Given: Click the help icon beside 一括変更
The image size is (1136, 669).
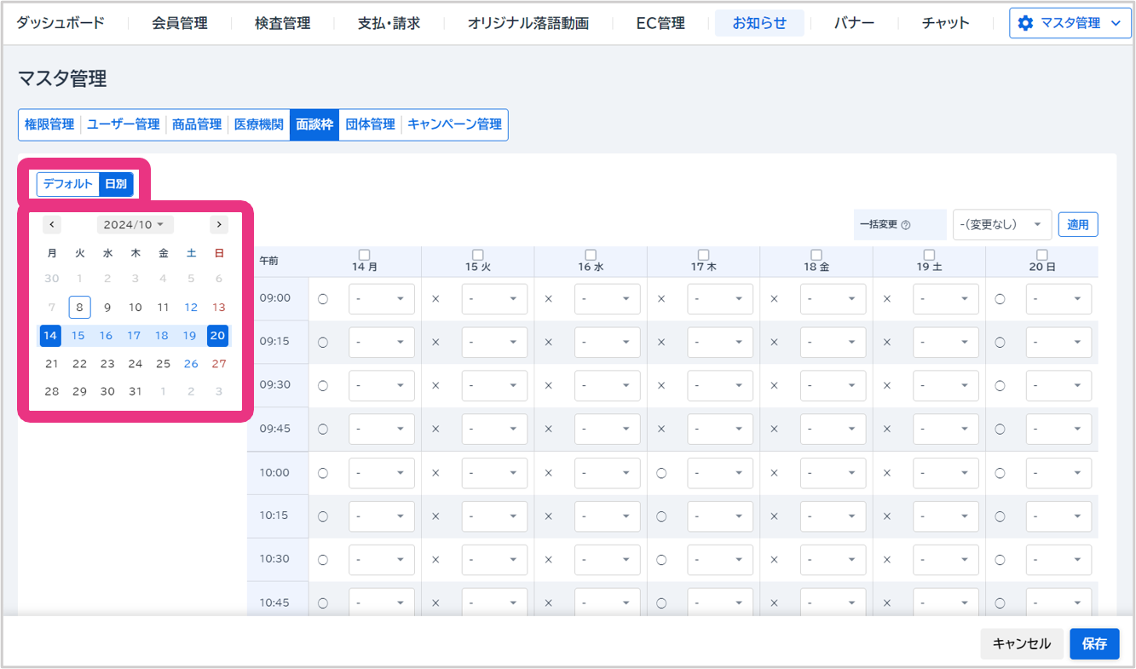Looking at the screenshot, I should [x=906, y=225].
